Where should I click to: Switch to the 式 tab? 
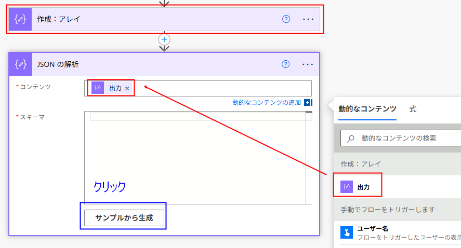pyautogui.click(x=413, y=109)
